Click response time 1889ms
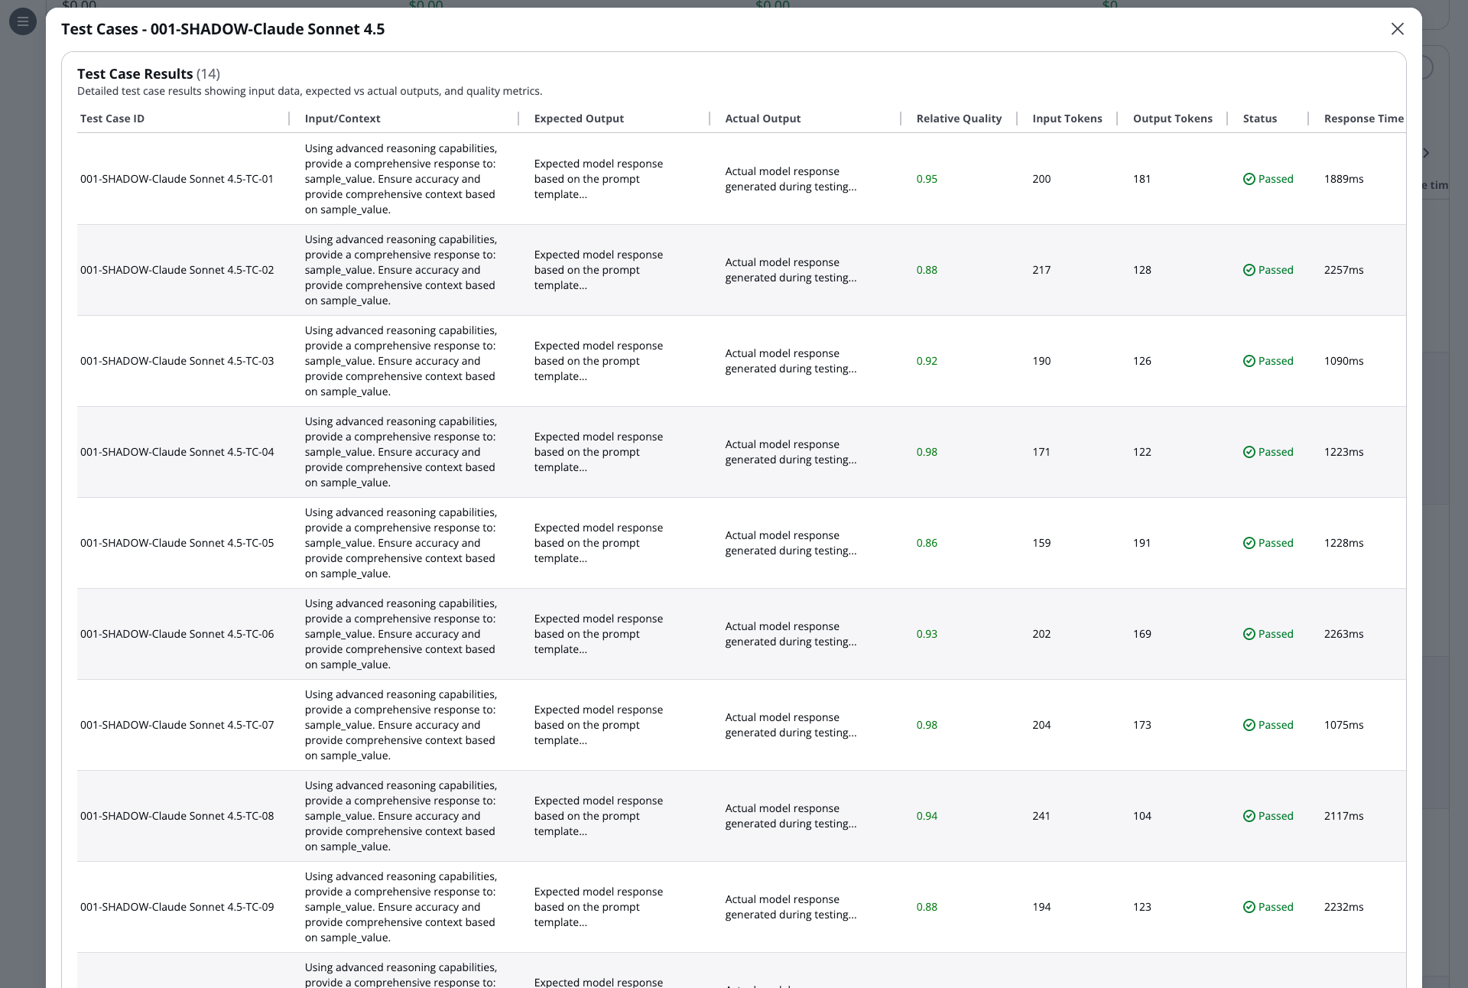This screenshot has width=1468, height=988. (x=1344, y=179)
